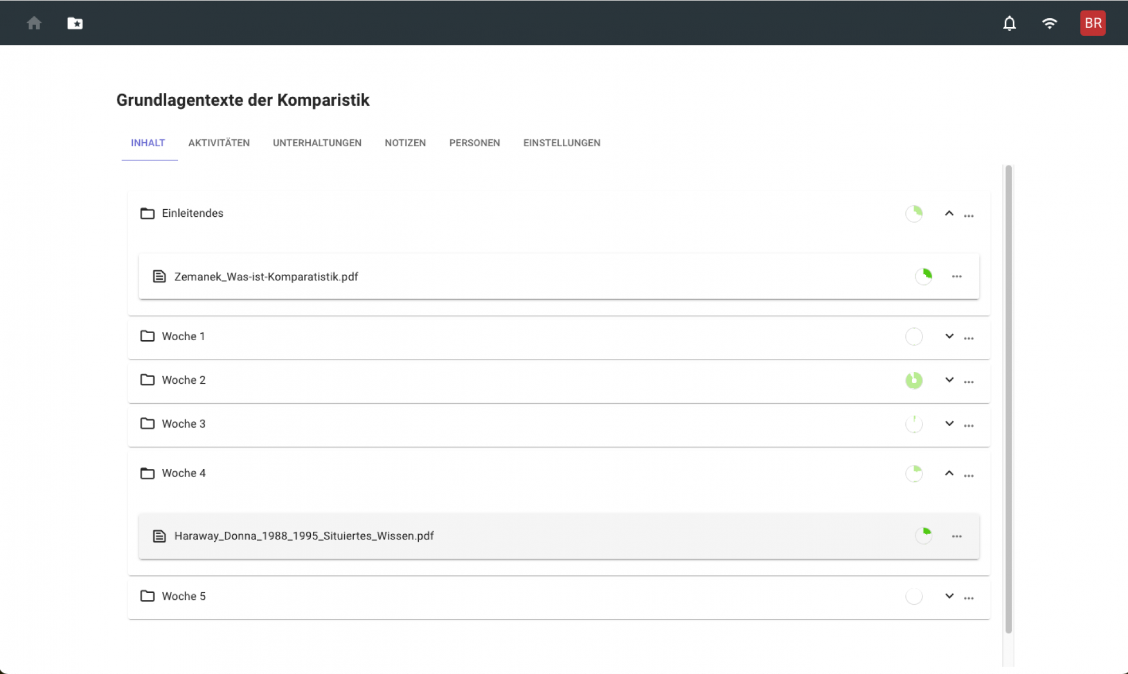Viewport: 1128px width, 674px height.
Task: Collapse the Woche 4 section
Action: point(949,473)
